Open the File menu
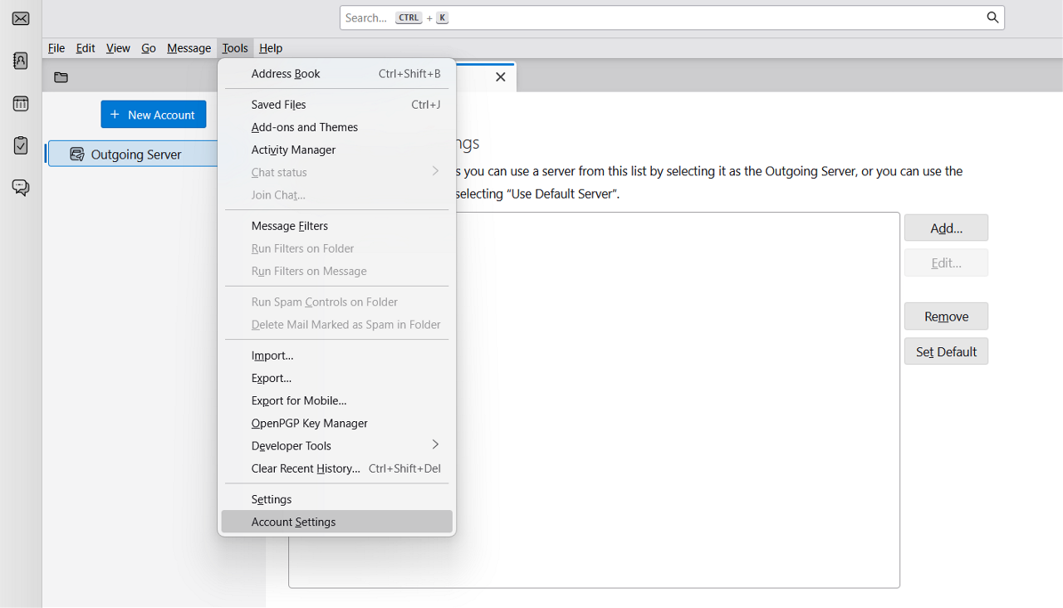The image size is (1063, 608). point(56,48)
